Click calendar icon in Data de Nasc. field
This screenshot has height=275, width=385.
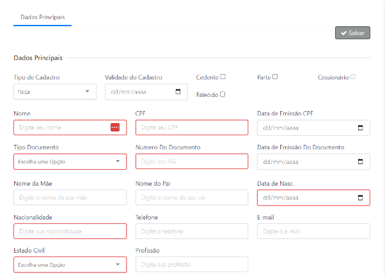pos(361,197)
